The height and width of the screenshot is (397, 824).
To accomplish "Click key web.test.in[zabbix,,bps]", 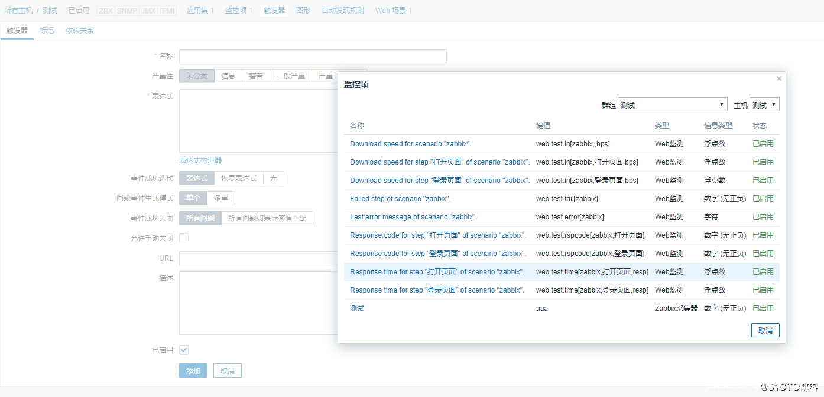I will point(573,143).
